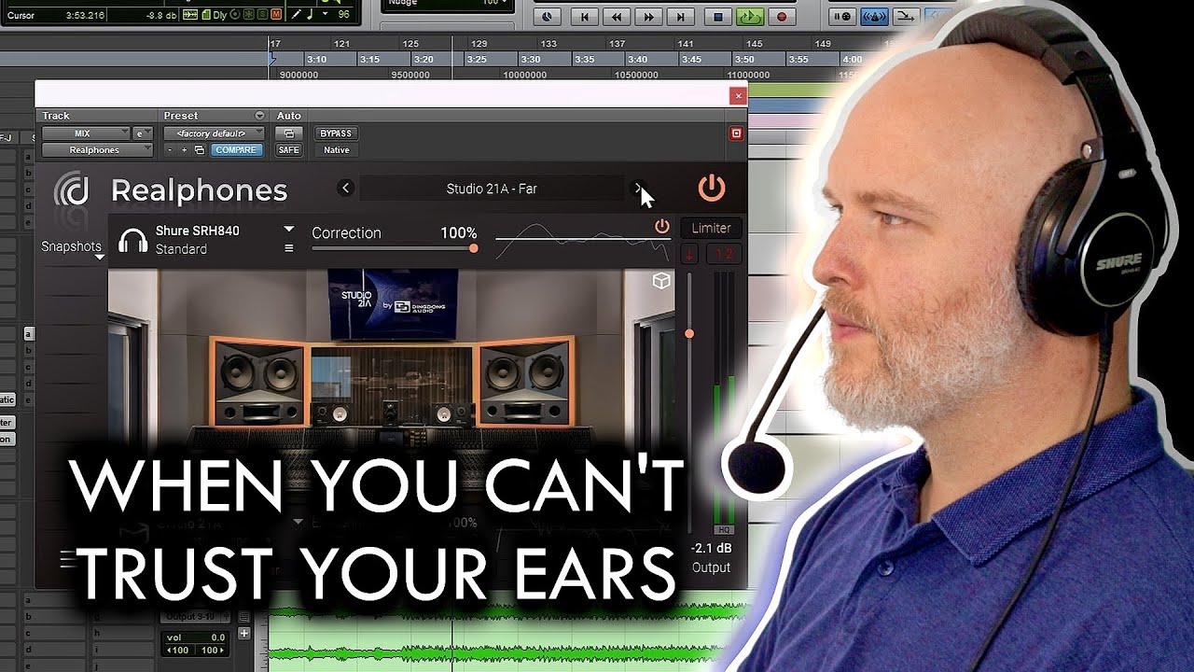Open the insert position 'e' selector
1194x672 pixels.
[143, 133]
